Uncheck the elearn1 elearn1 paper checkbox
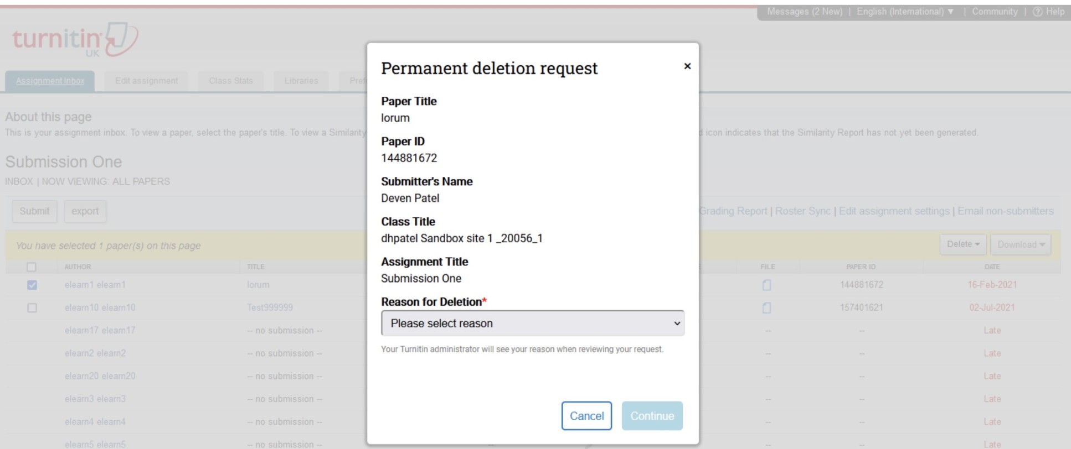The width and height of the screenshot is (1071, 449). 32,285
